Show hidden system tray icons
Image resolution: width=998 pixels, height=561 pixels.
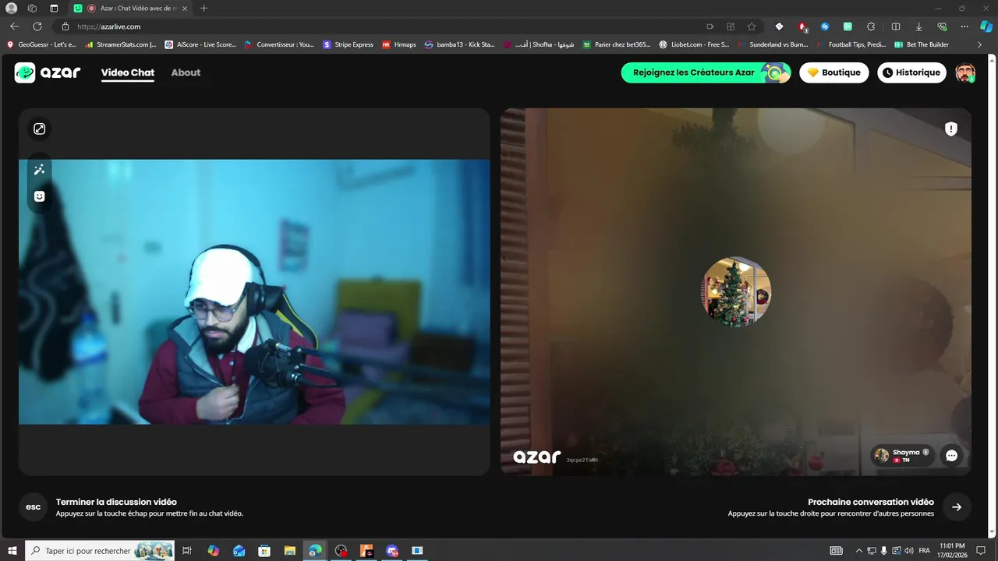tap(859, 551)
